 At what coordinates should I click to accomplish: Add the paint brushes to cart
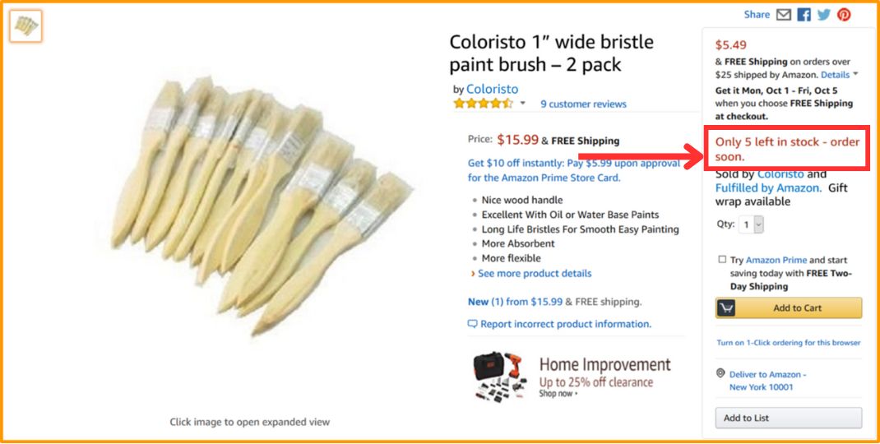pyautogui.click(x=789, y=308)
